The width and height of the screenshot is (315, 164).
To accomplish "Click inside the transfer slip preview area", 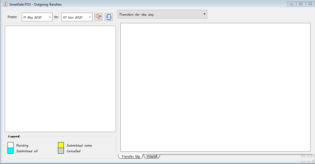I will coord(215,87).
